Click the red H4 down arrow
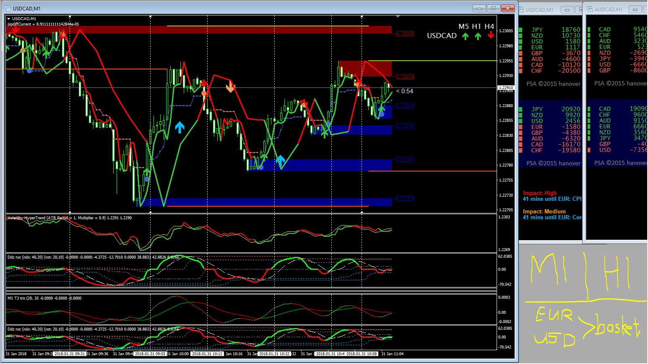 [491, 36]
